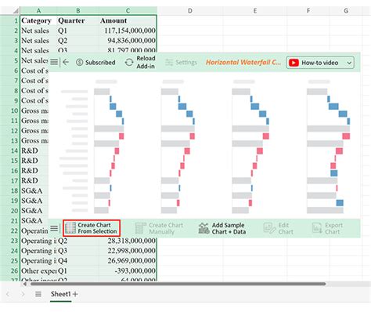Image resolution: width=371 pixels, height=312 pixels.
Task: Click the Amount header cell
Action: point(128,20)
